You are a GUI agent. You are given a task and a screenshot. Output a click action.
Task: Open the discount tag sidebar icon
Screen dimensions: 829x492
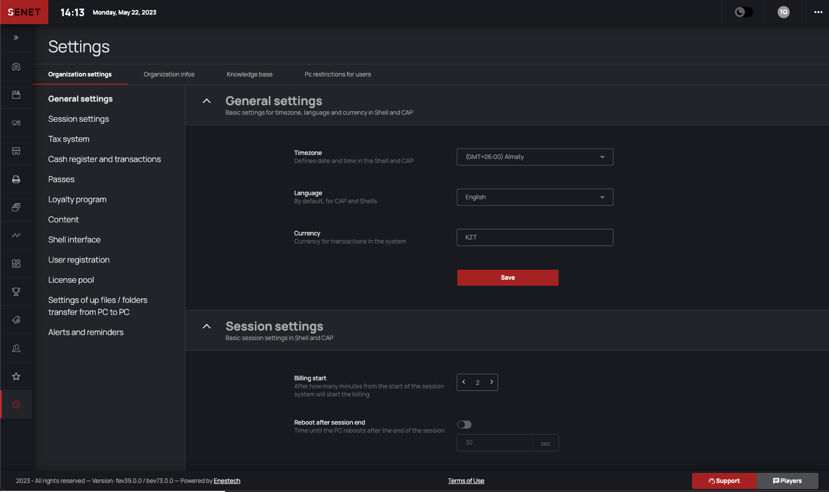point(16,320)
